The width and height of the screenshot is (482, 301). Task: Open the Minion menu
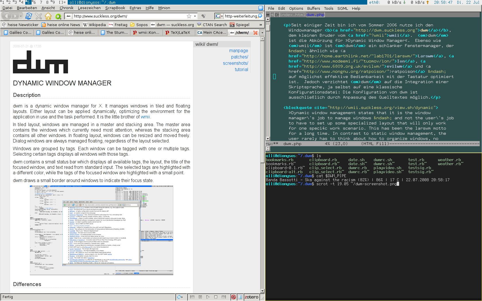click(x=164, y=8)
